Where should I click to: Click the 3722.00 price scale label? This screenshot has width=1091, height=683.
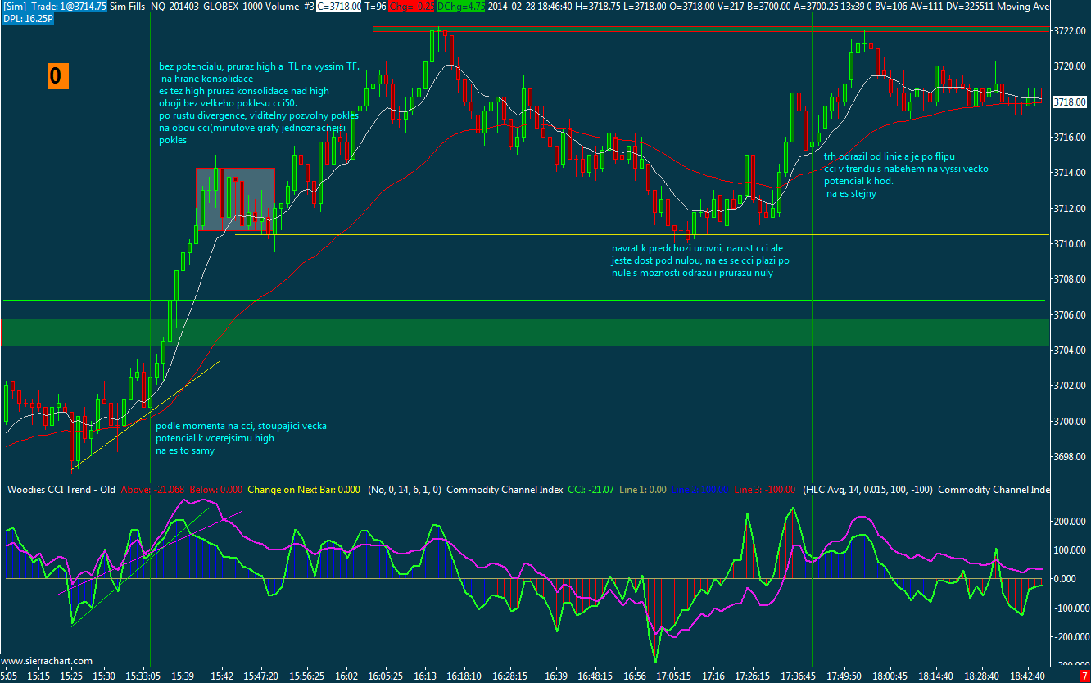1070,30
